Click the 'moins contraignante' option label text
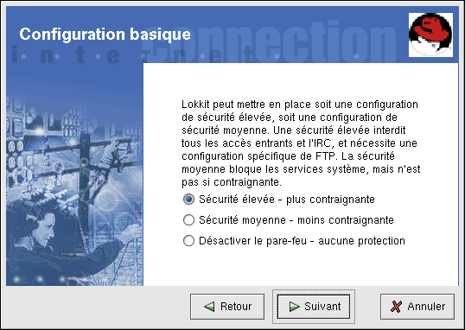This screenshot has width=465, height=330. [346, 220]
